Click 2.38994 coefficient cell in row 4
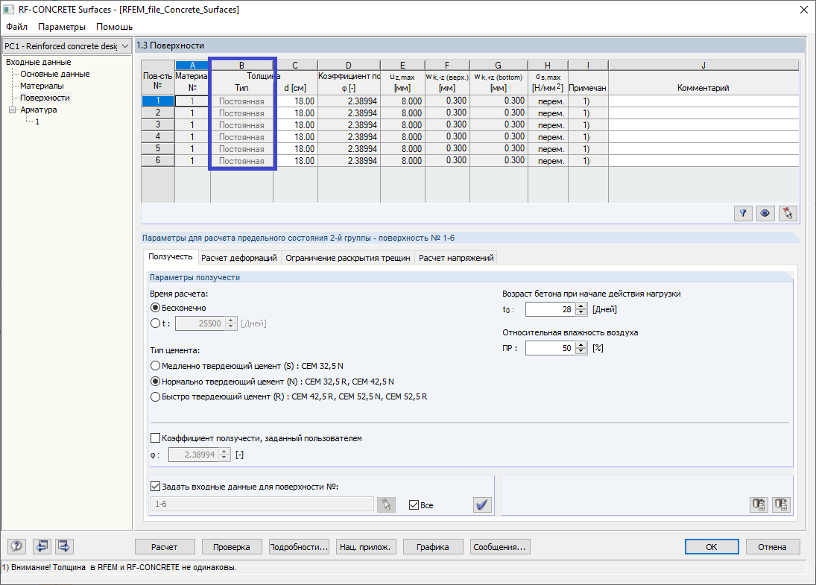The image size is (816, 585). pyautogui.click(x=349, y=137)
